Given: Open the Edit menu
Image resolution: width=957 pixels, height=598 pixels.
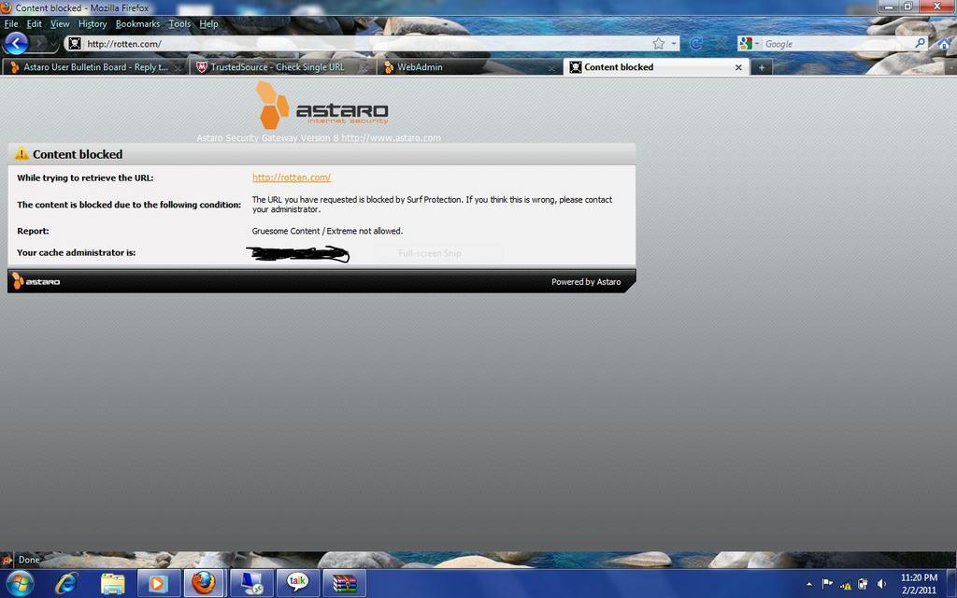Looking at the screenshot, I should [x=35, y=23].
